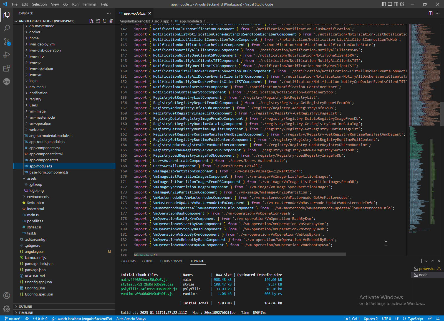Open the Manage settings gear
The height and width of the screenshot is (321, 444).
(7, 309)
